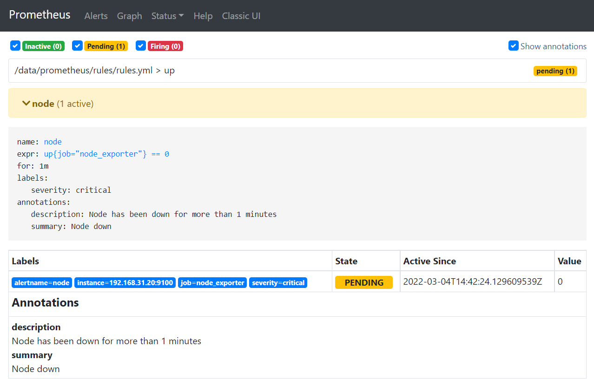Screen dimensions: 594x379
Task: Click the alertname=node label badge
Action: tap(42, 283)
